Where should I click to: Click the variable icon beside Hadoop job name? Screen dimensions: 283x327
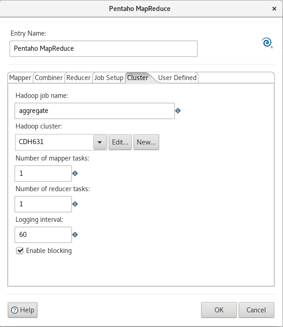tap(178, 111)
